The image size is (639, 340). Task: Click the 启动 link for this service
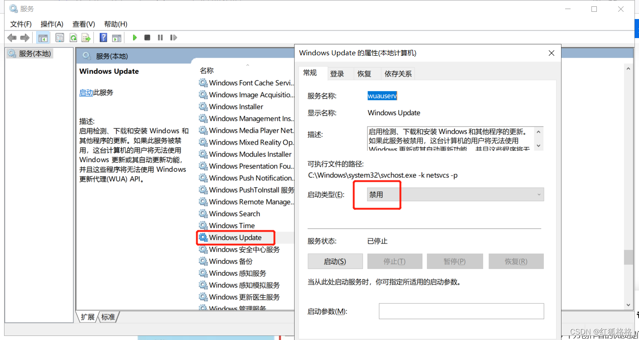tap(86, 92)
